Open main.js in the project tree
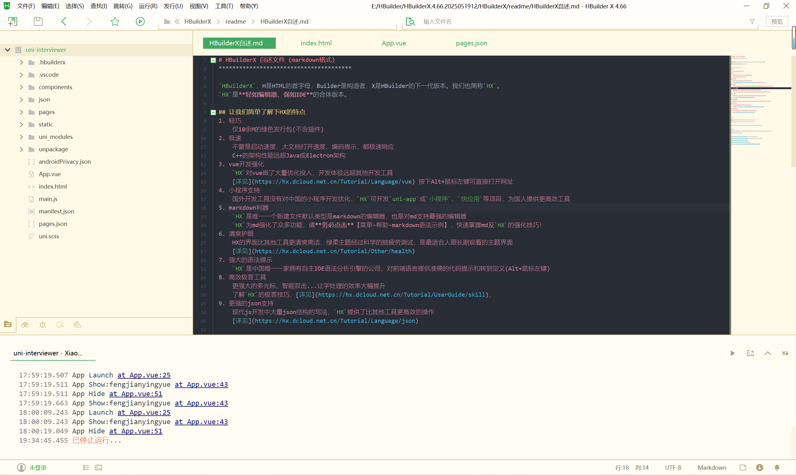Viewport: 796px width, 475px height. click(48, 199)
